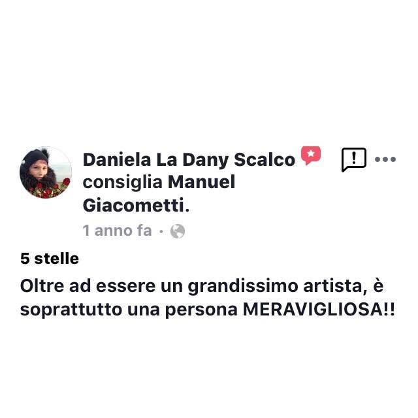
Task: Click "grandissimo artista" in the review
Action: coord(275,286)
